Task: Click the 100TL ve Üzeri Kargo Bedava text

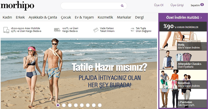Action: pos(70,30)
